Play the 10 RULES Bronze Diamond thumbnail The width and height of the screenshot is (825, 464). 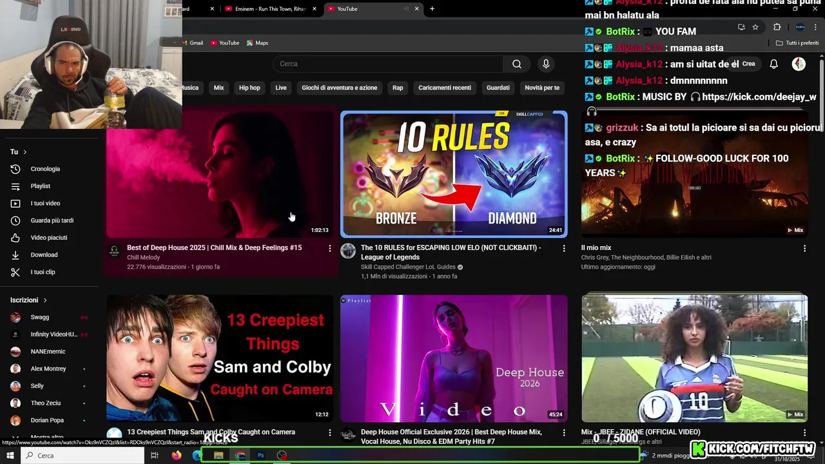[454, 174]
